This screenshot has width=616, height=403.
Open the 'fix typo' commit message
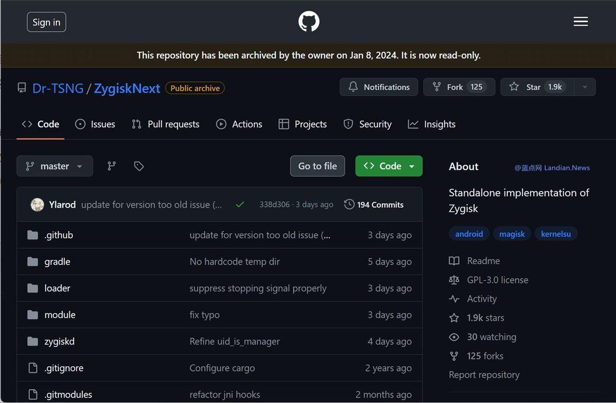click(204, 315)
